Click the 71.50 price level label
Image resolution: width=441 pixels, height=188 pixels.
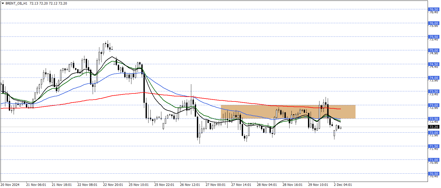click(x=433, y=146)
